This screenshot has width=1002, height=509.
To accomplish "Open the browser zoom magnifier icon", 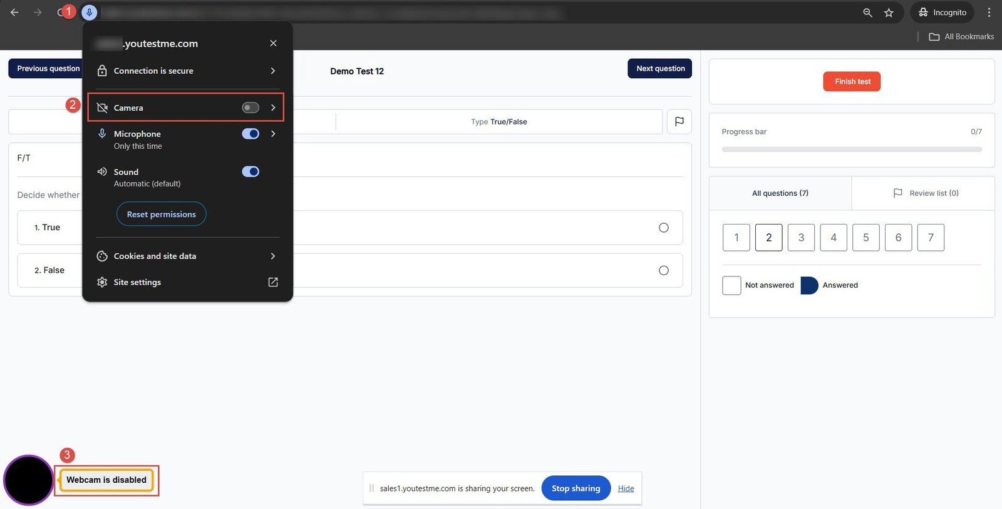I will click(867, 13).
